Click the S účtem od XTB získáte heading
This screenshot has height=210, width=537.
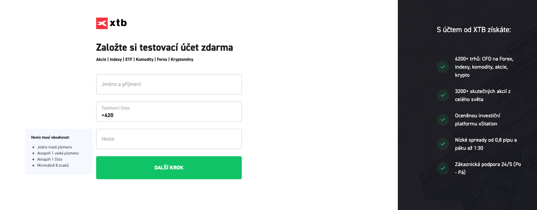(474, 30)
